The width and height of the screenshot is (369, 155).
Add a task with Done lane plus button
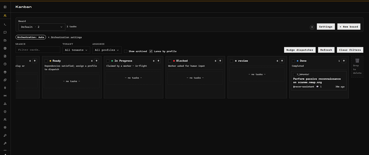tap(344, 61)
